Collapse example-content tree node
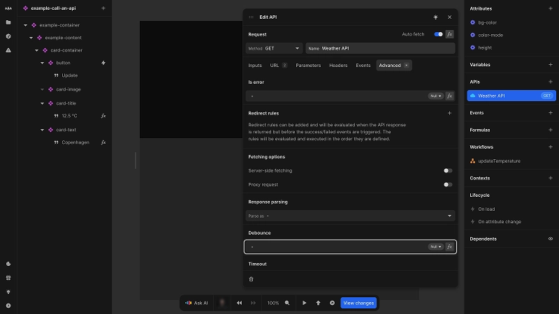Image resolution: width=559 pixels, height=314 pixels. click(31, 38)
